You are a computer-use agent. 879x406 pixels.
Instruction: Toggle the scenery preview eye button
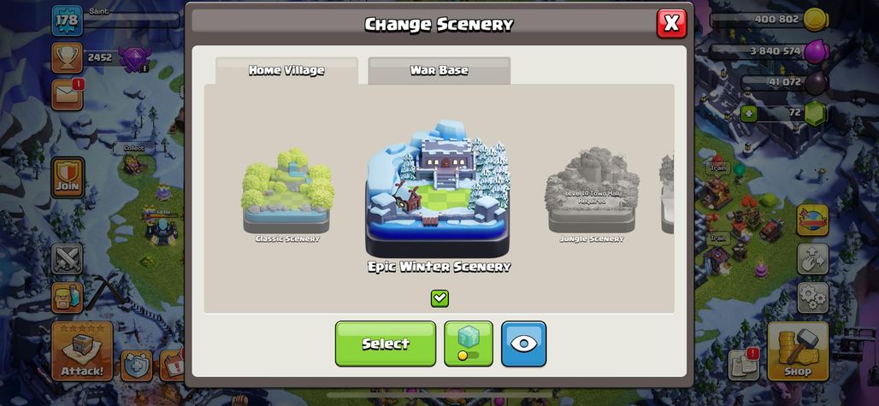[523, 344]
